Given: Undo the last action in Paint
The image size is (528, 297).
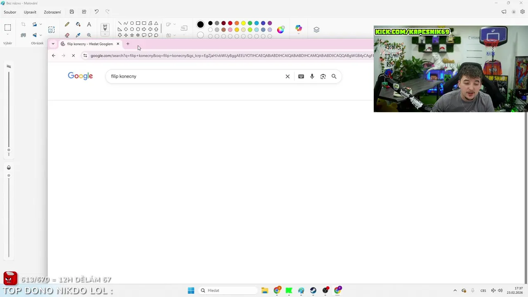Looking at the screenshot, I should 96,12.
